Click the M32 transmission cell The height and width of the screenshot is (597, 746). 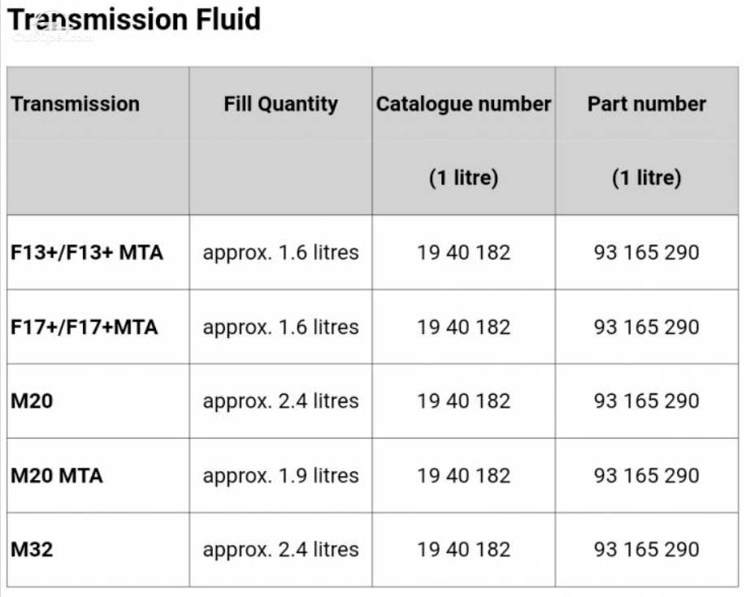(32, 549)
